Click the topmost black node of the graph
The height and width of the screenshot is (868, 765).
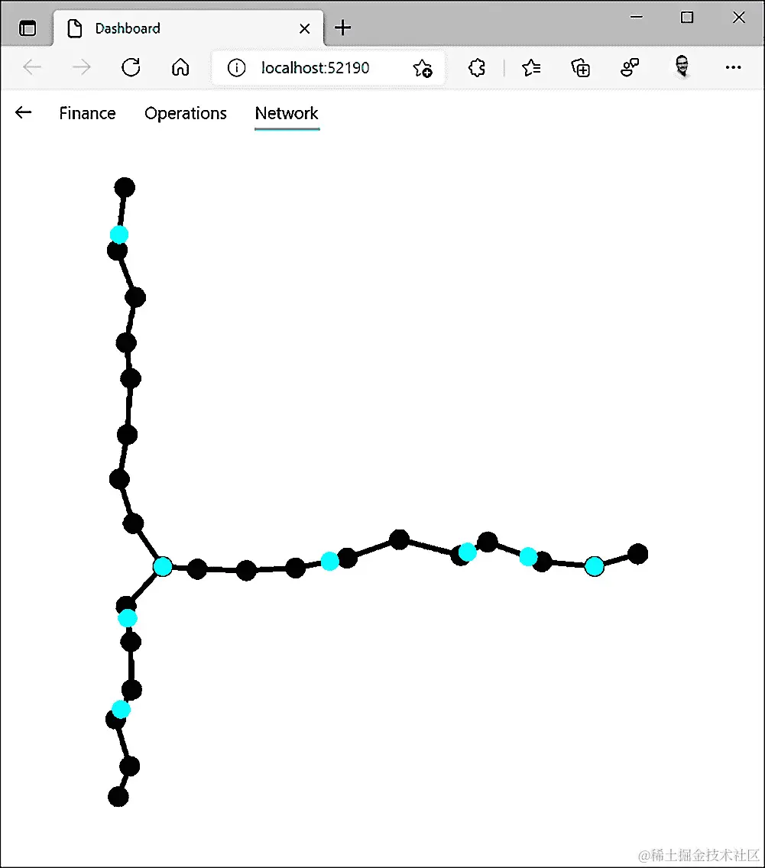(125, 188)
